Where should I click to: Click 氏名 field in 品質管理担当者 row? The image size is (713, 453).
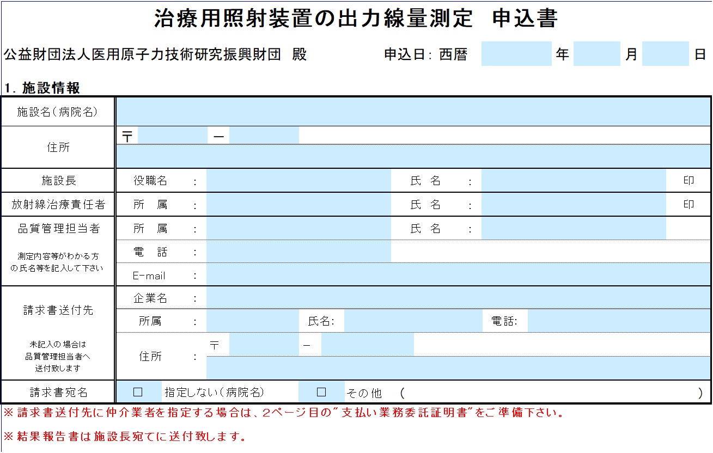coord(574,229)
